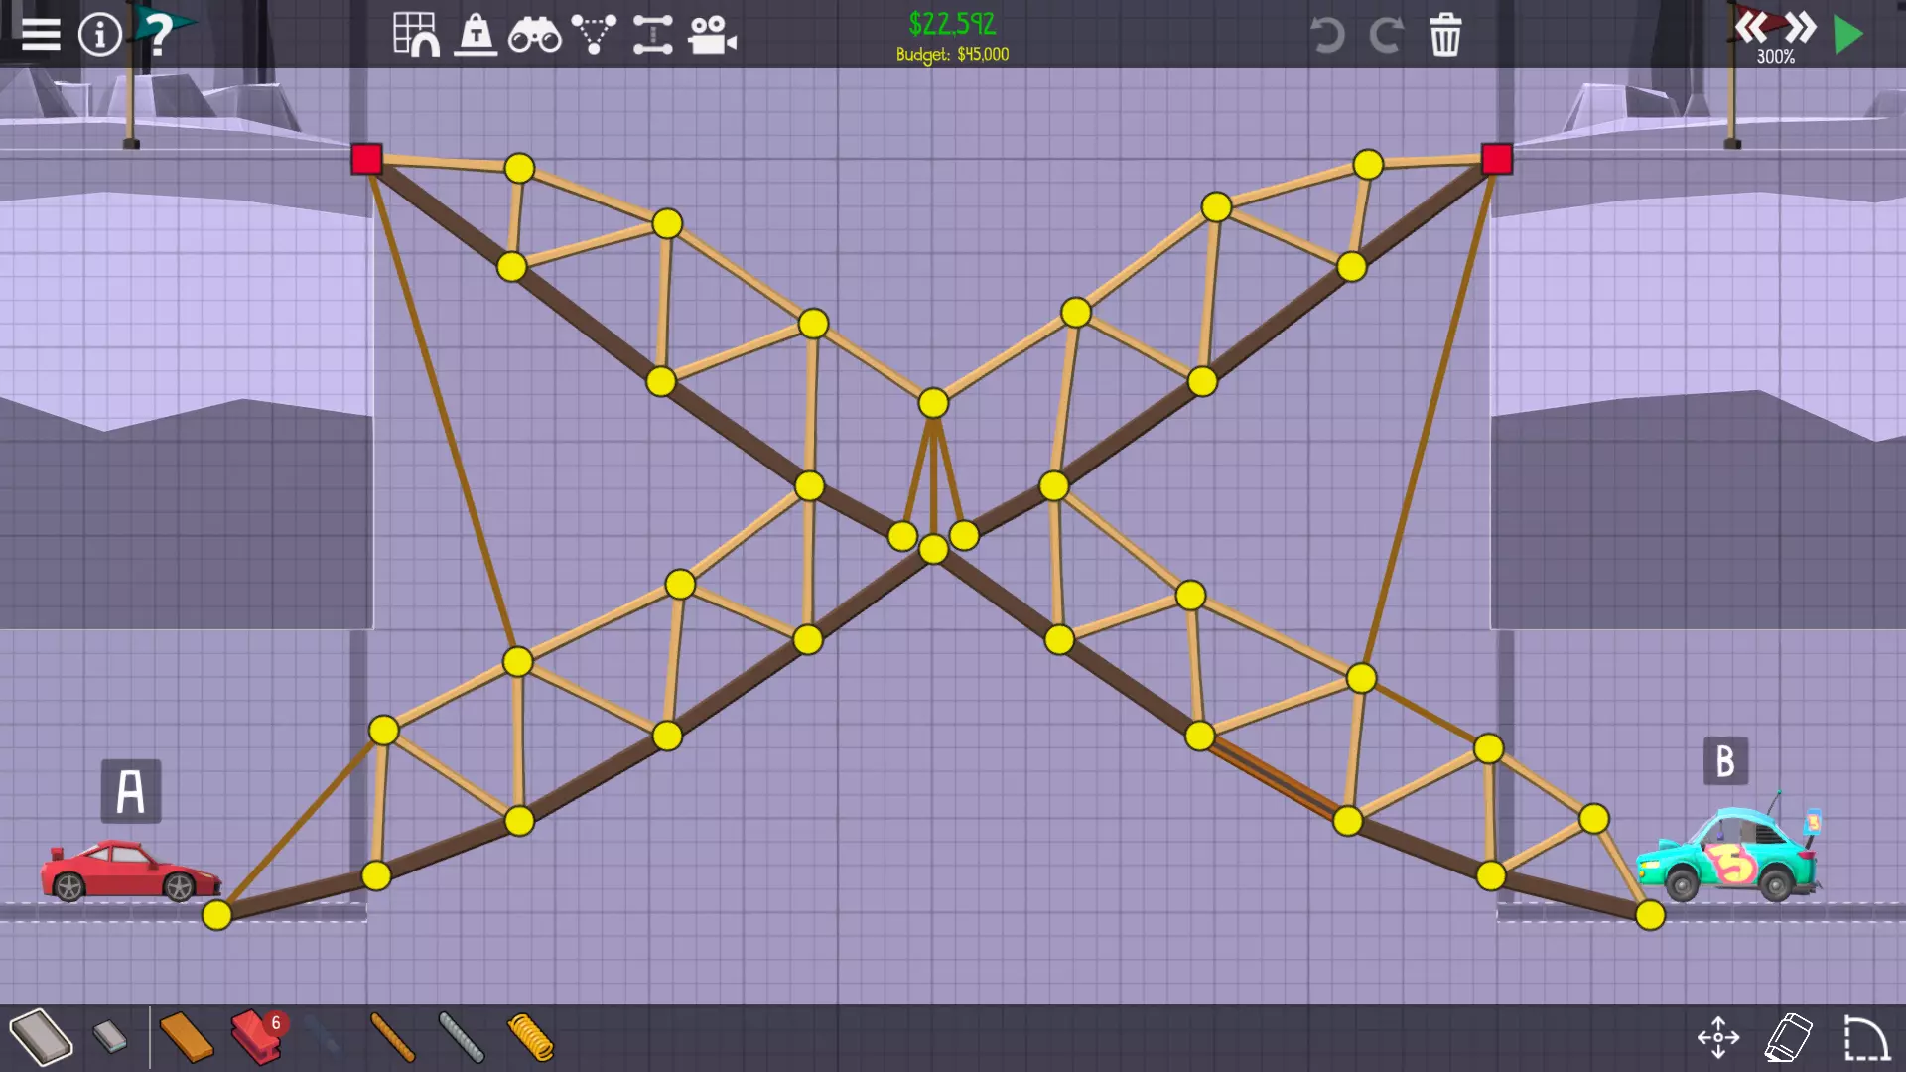Screen dimensions: 1906x1072
Task: Decrease simulation speed with left arrows
Action: (1751, 26)
